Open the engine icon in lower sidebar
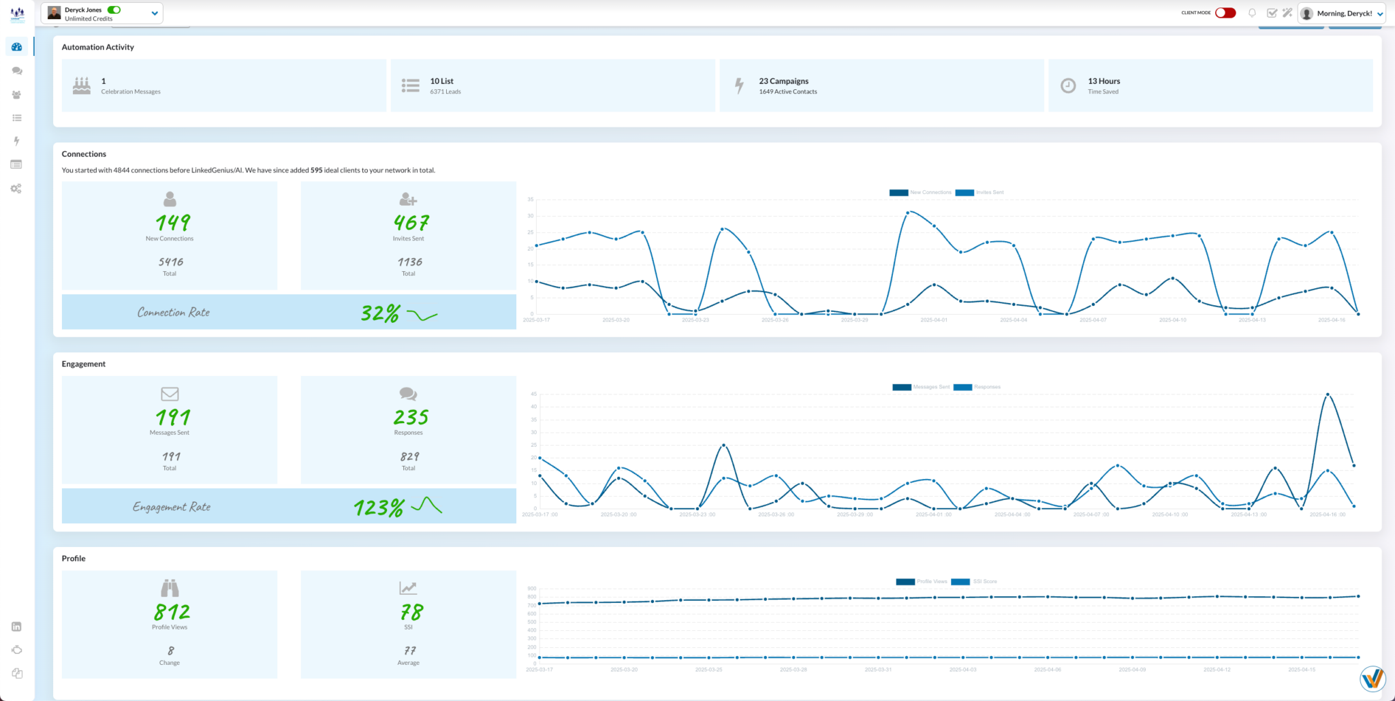 (x=17, y=650)
